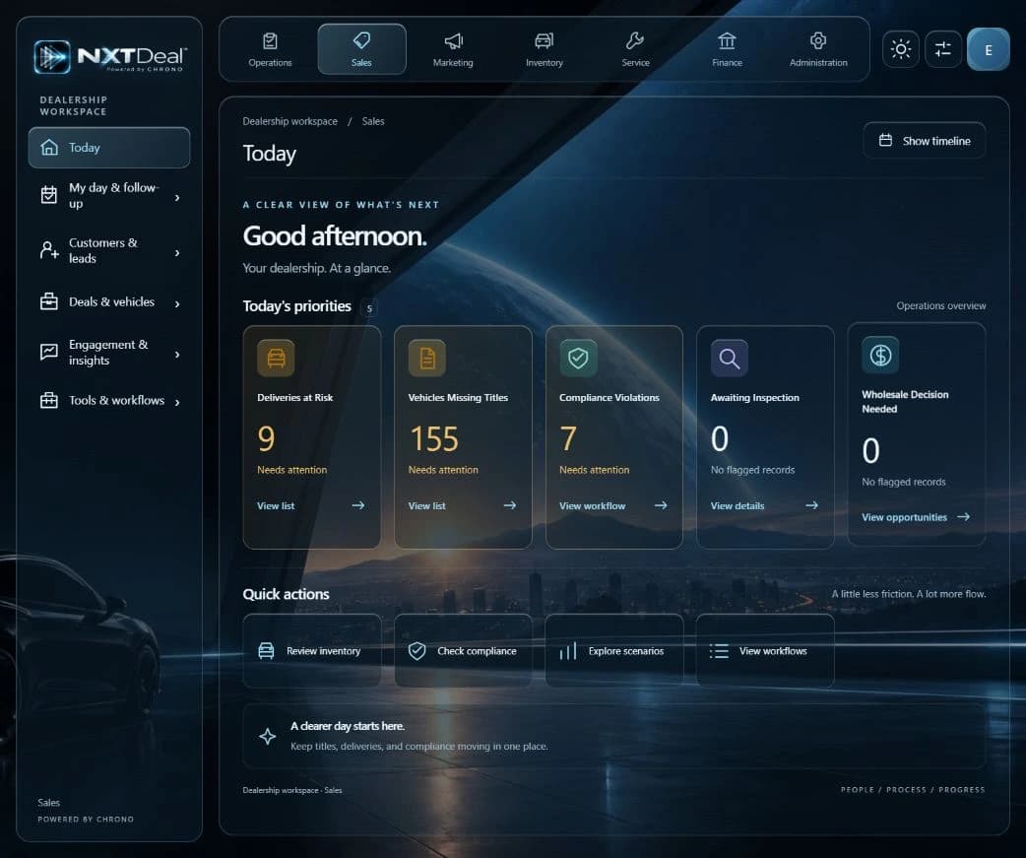Click the 9 deliveries at risk count
The width and height of the screenshot is (1026, 858).
266,438
